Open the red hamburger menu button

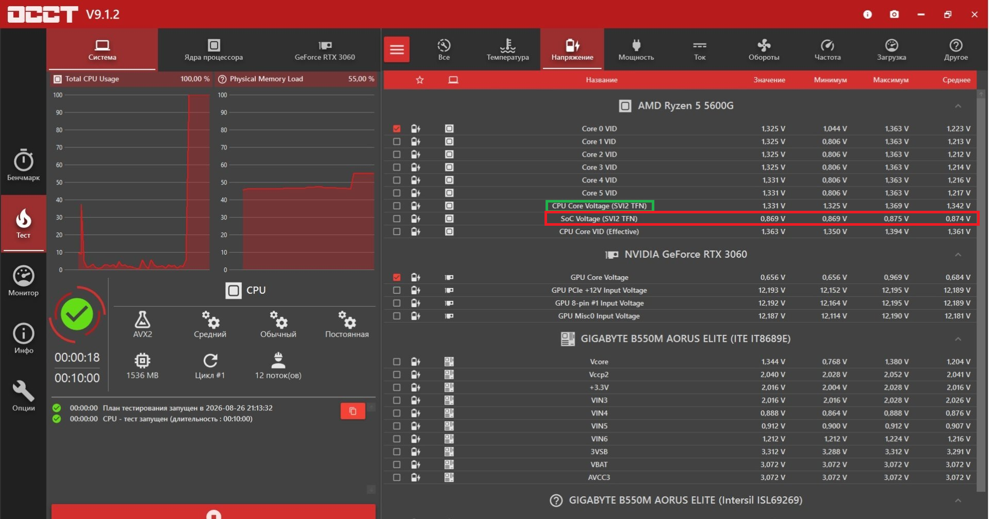[397, 49]
